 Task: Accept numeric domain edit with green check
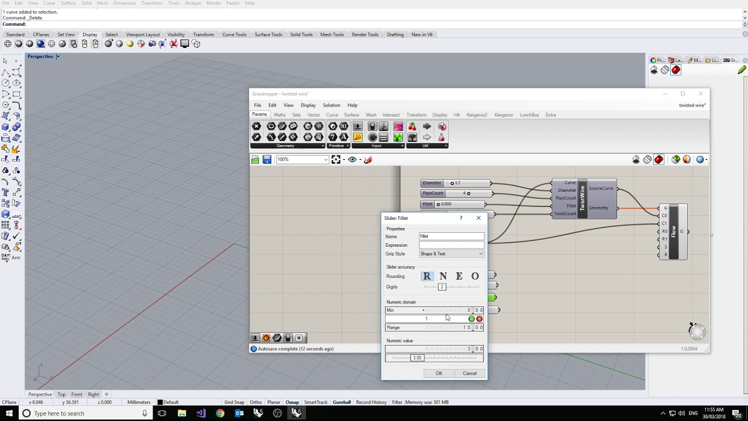472,319
